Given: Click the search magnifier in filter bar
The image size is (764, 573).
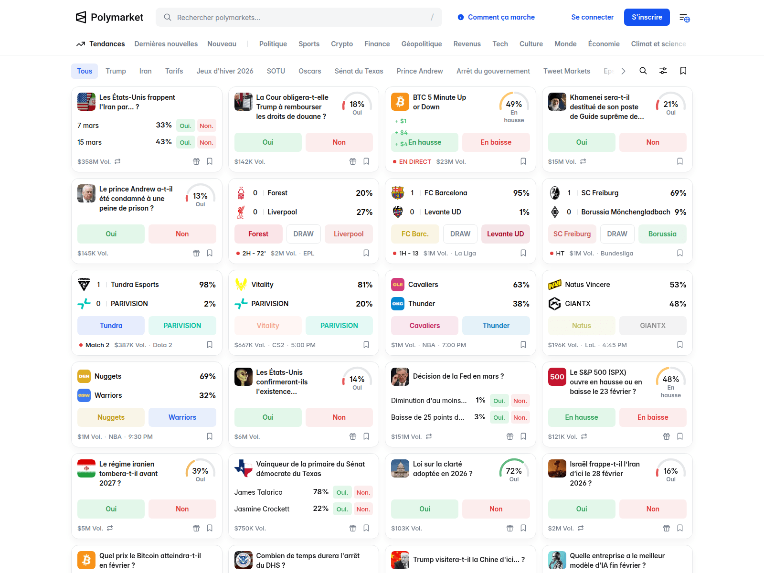Looking at the screenshot, I should click(x=643, y=71).
